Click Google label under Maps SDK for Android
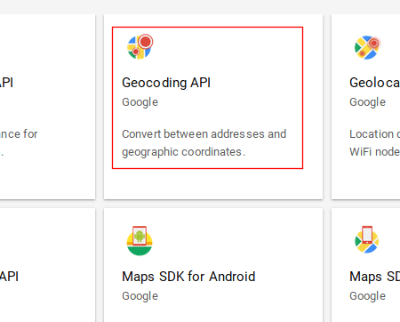 pyautogui.click(x=140, y=296)
